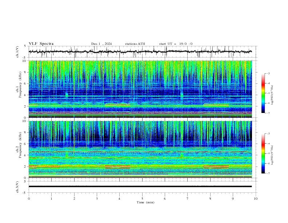The image size is (288, 223).
Task: Click the ch.1 spectrogram panel
Action: [x=140, y=89]
